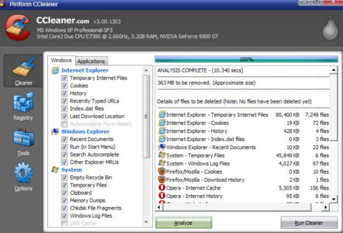Enable Autocomplete Form History checkbox
Viewport: 343px width, 233px height.
point(64,124)
